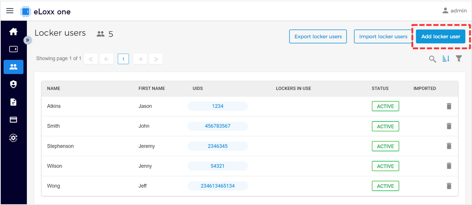Open the sort order icon
Screen dimensions: 472x205
pyautogui.click(x=446, y=59)
